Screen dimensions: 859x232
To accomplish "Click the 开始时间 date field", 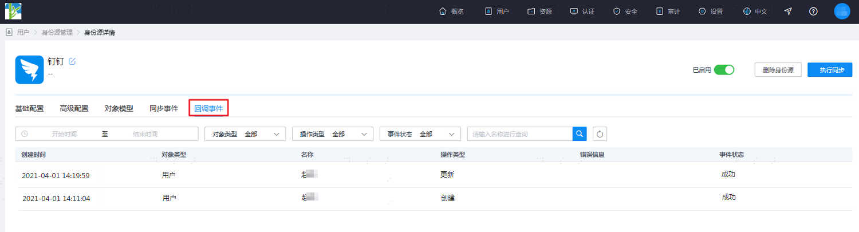I will 64,134.
